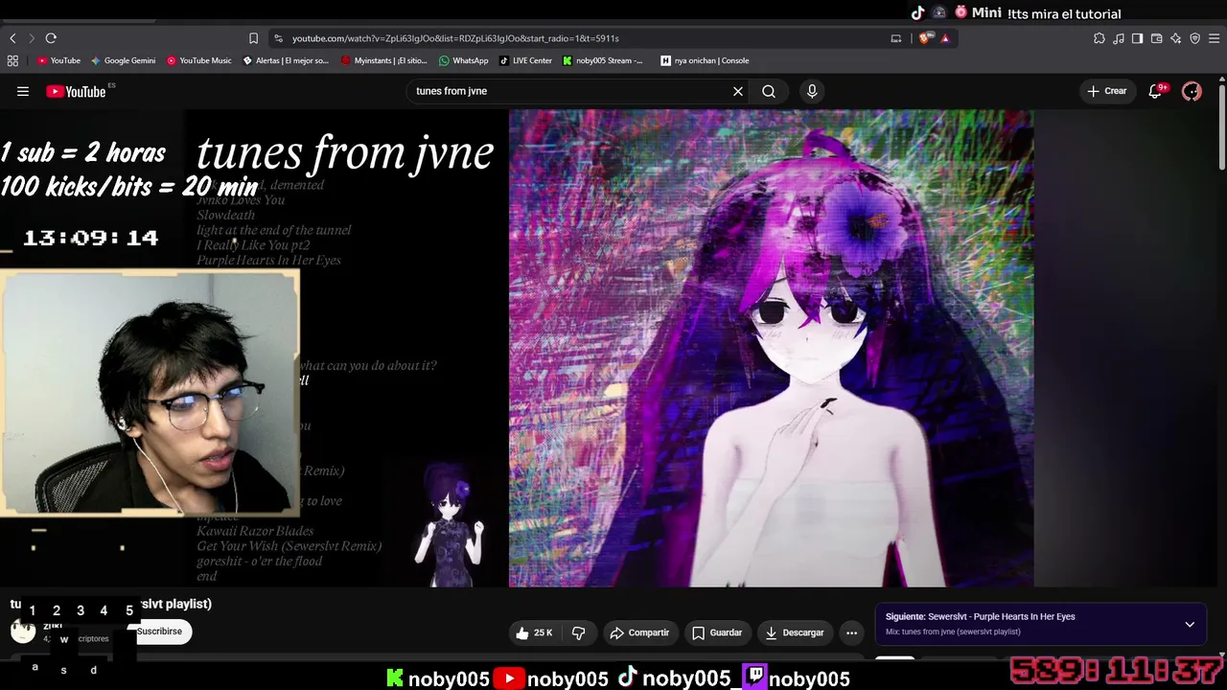Image resolution: width=1227 pixels, height=690 pixels.
Task: Open the apps grid in bookmarks bar
Action: coord(12,60)
